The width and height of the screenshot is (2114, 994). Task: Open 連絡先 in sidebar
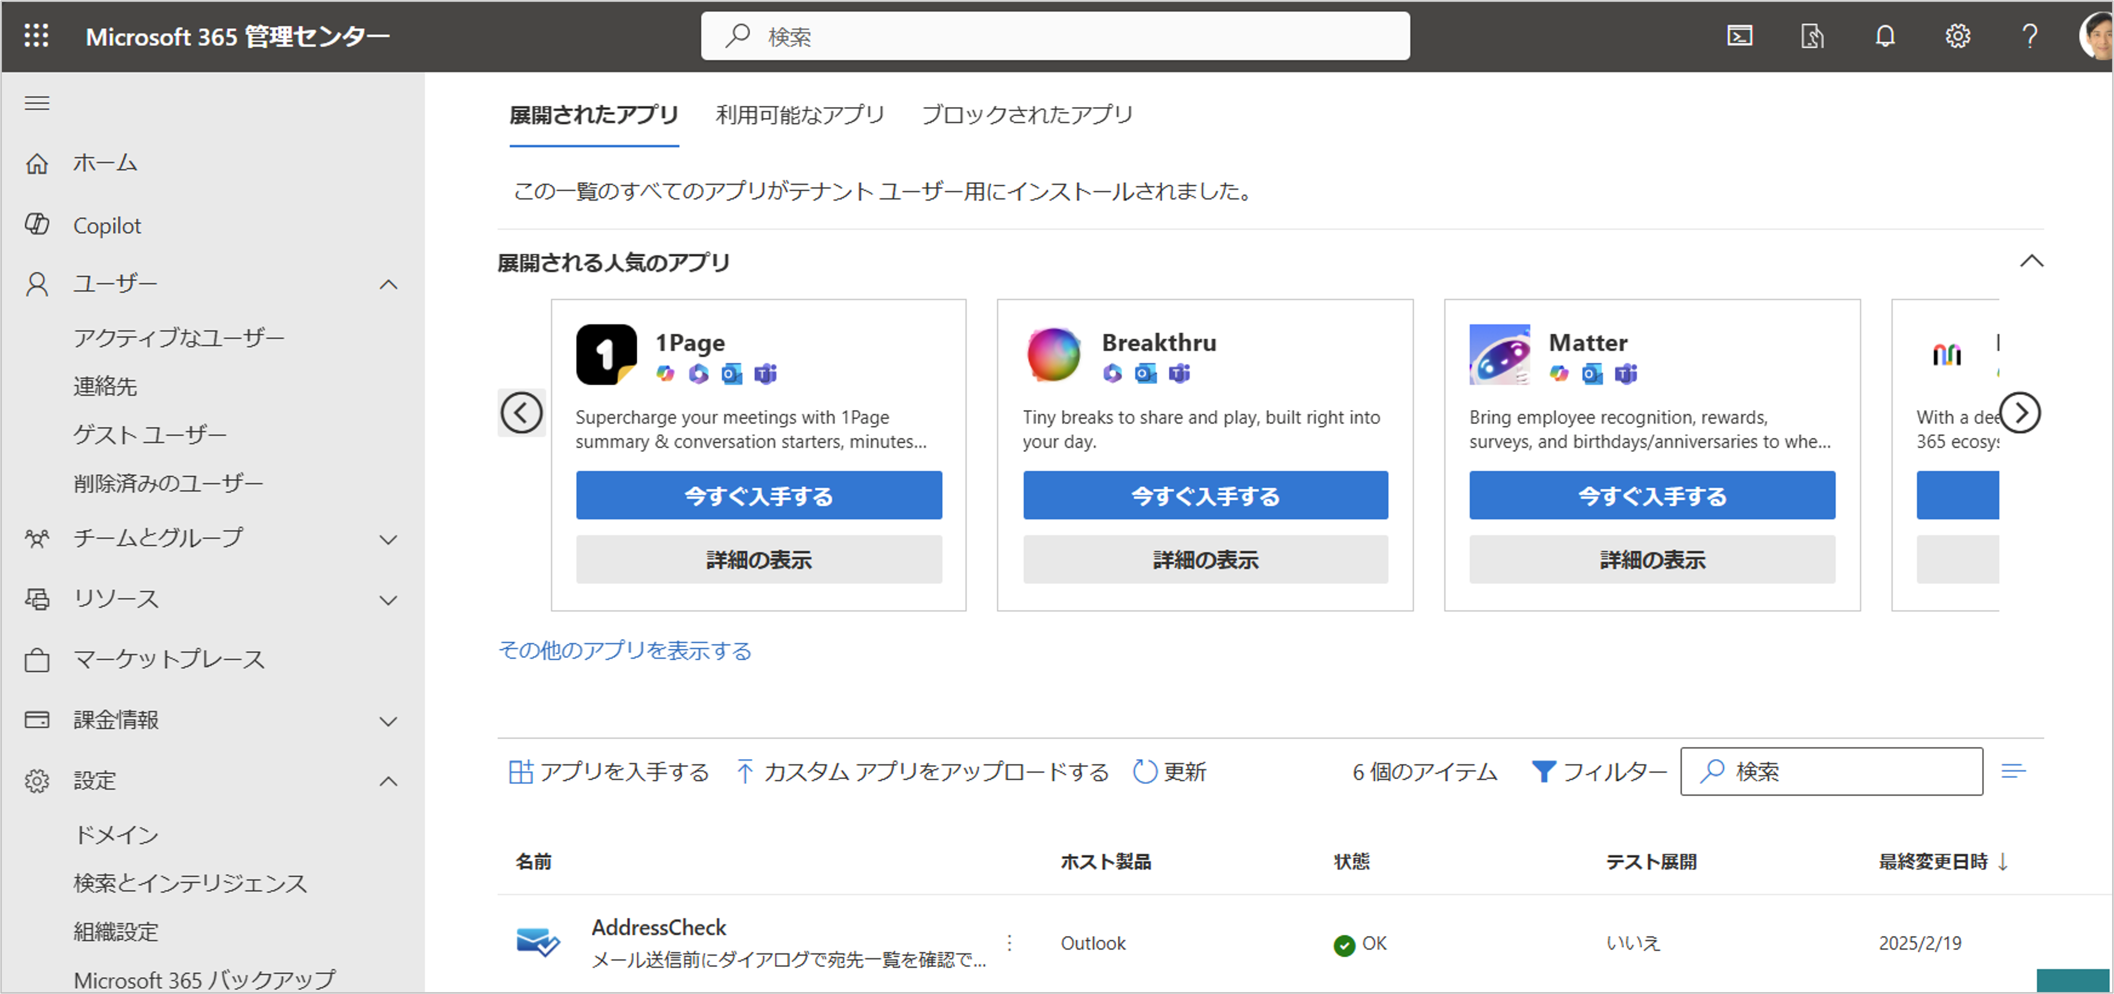pos(105,386)
